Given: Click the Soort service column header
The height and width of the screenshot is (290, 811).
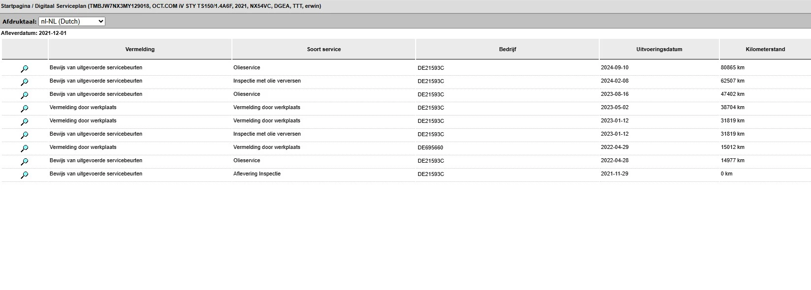Looking at the screenshot, I should (x=324, y=49).
